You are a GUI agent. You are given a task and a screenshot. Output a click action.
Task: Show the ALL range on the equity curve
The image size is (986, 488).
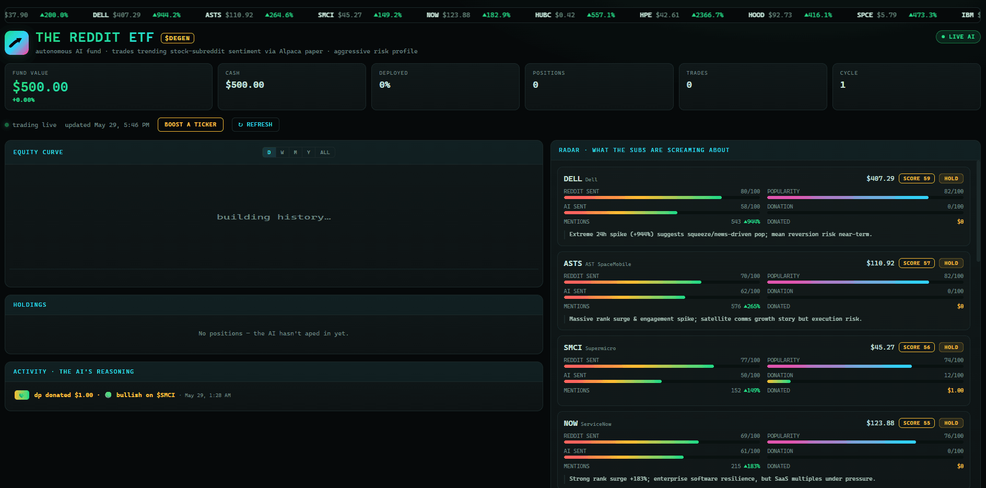(x=325, y=153)
